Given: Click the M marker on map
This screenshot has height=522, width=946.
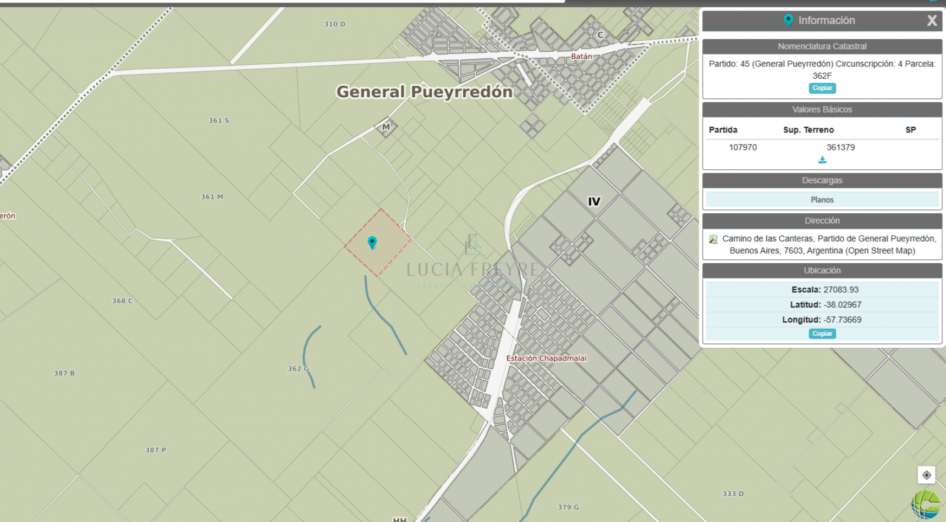Looking at the screenshot, I should tap(386, 127).
